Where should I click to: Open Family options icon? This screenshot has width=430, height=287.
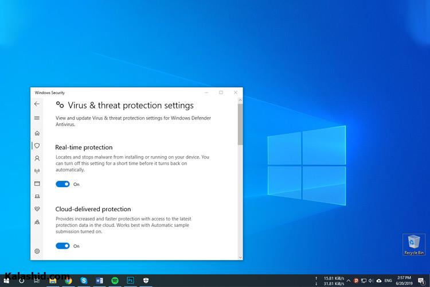pos(37,222)
